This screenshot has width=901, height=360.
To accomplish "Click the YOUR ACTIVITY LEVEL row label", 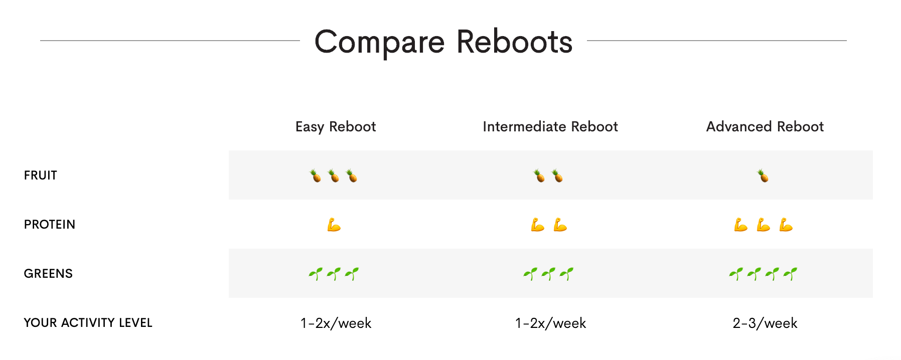I will [x=88, y=323].
